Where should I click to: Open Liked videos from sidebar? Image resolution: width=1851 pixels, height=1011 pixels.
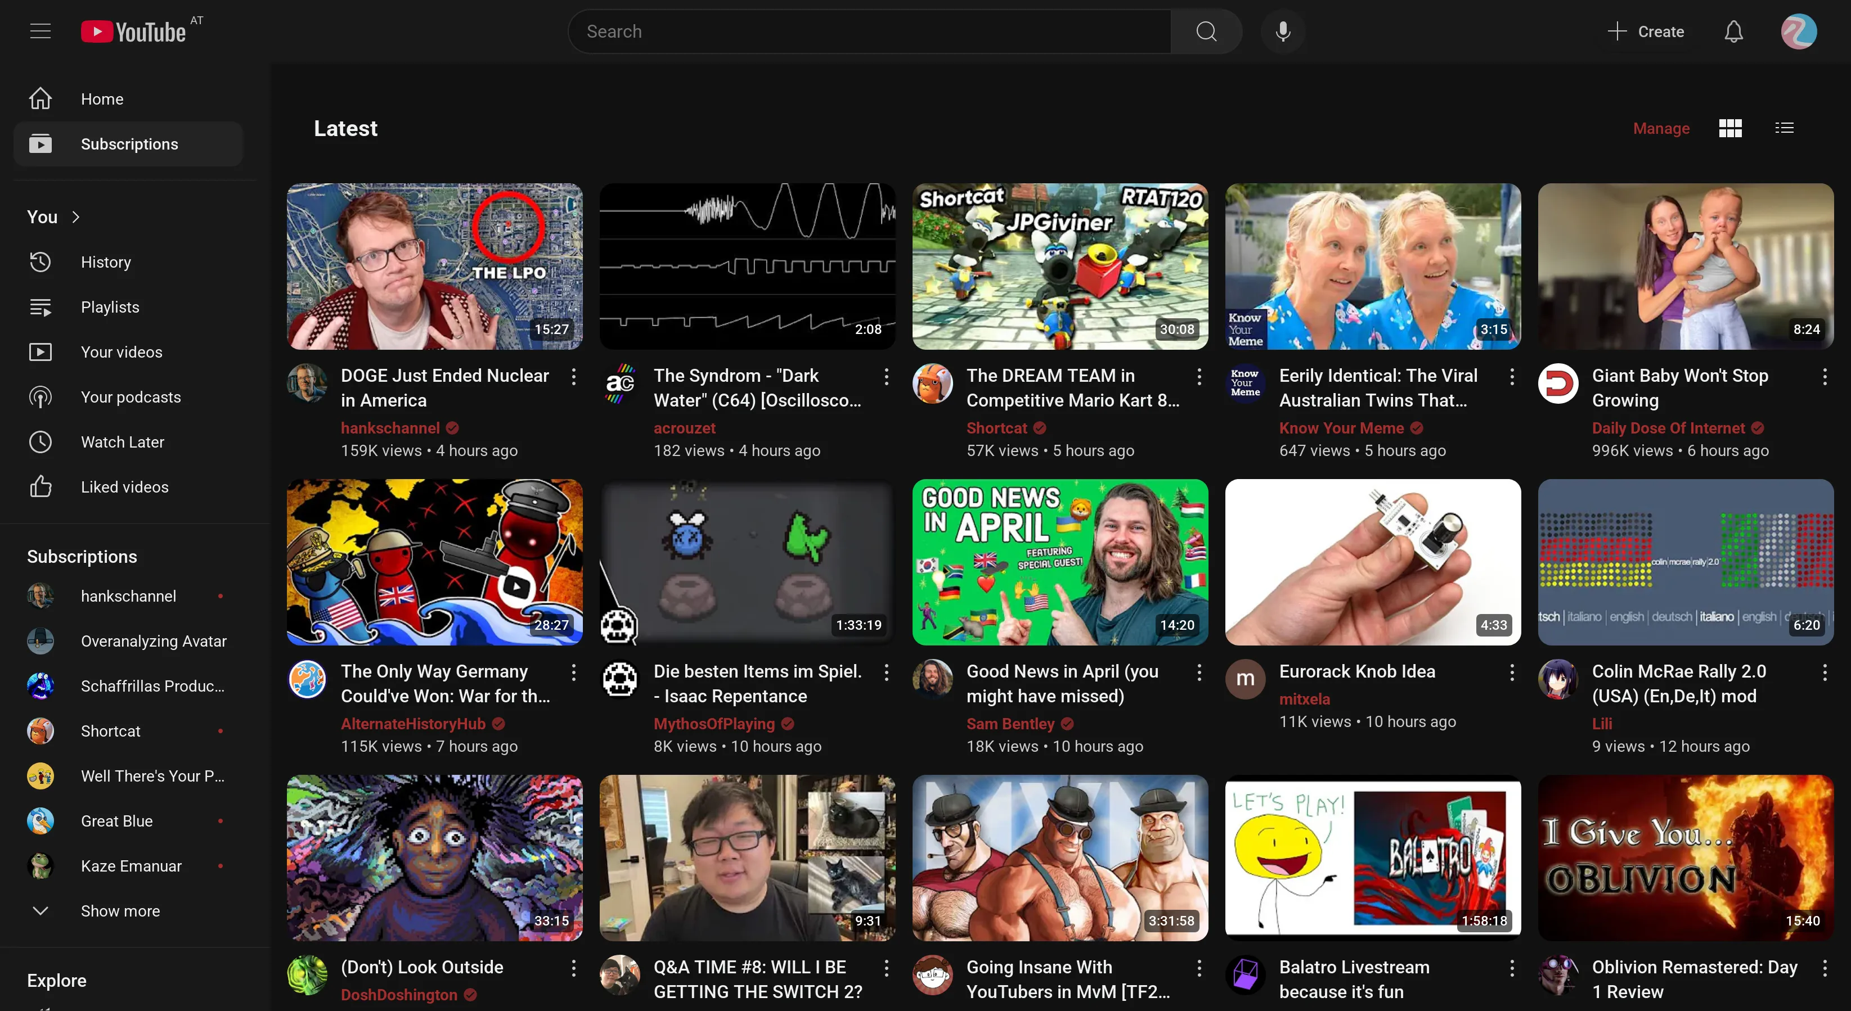pos(128,487)
